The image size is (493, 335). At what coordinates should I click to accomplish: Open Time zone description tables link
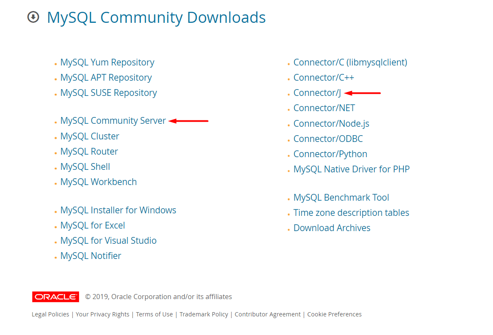coord(351,212)
